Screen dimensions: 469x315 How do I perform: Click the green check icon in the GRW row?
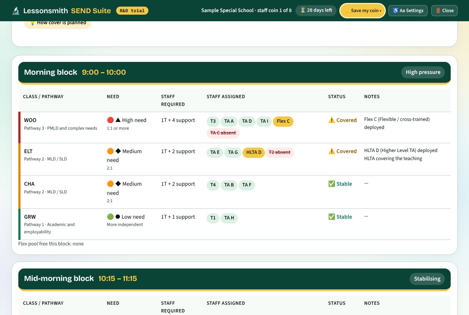pyautogui.click(x=332, y=217)
